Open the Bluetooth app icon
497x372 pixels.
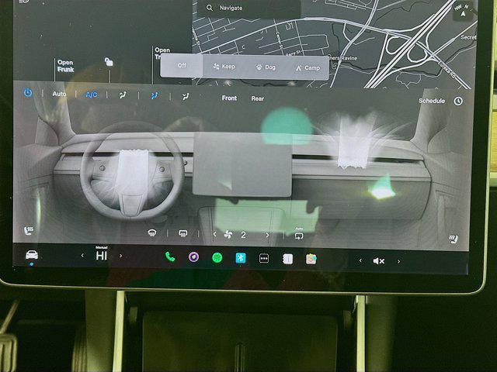tap(241, 258)
